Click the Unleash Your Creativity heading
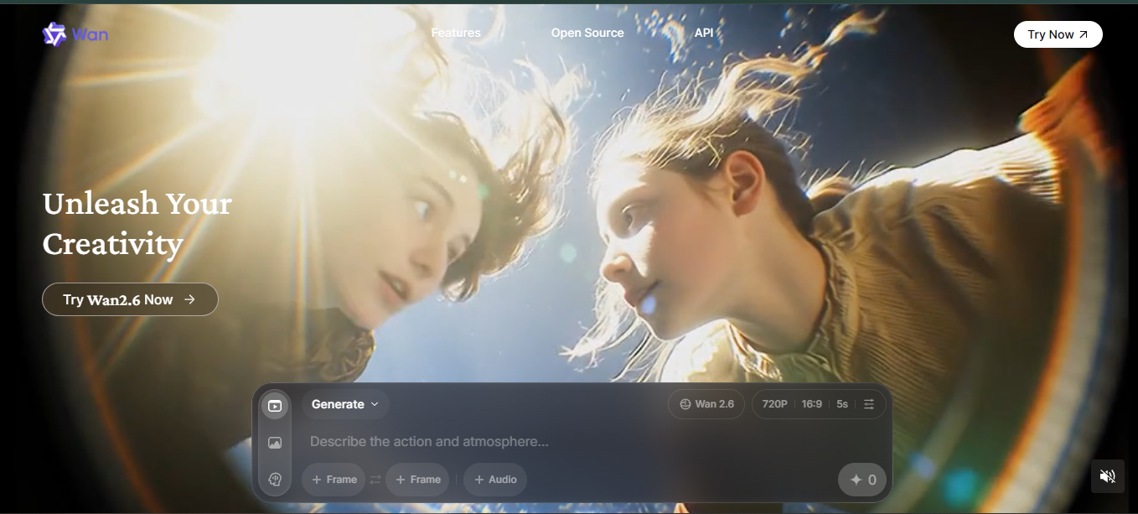The width and height of the screenshot is (1138, 514). [137, 224]
